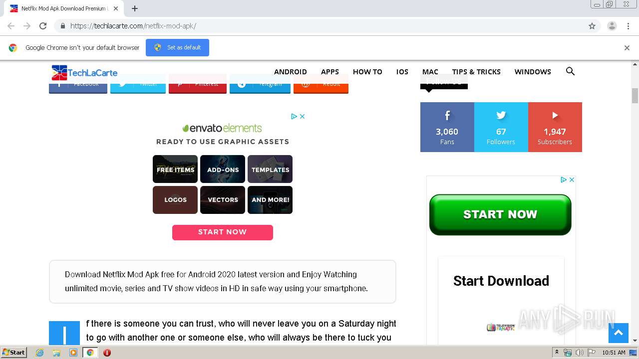Open Windows Explorer from the taskbar

click(x=56, y=353)
